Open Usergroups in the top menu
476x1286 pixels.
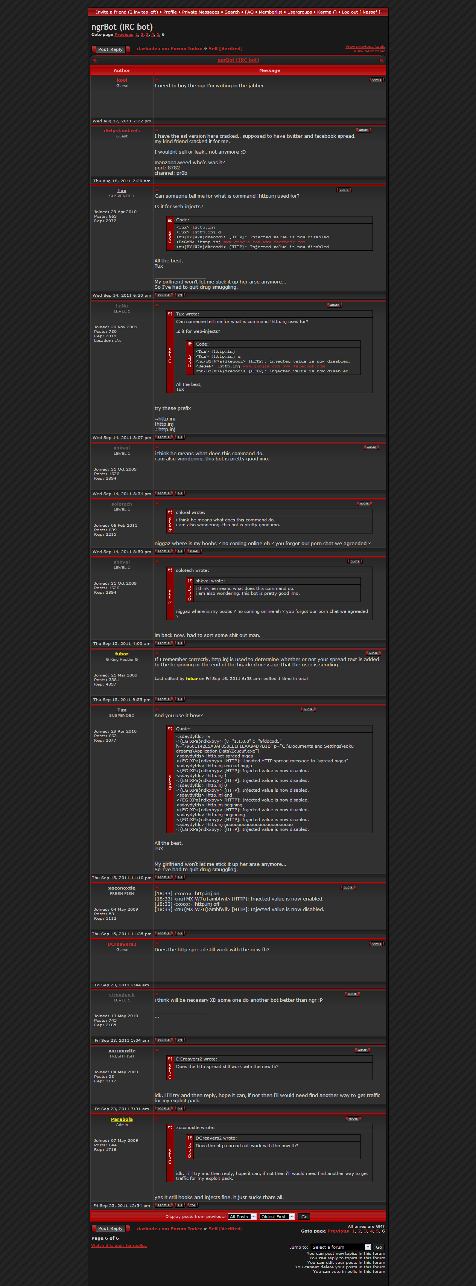pyautogui.click(x=300, y=12)
